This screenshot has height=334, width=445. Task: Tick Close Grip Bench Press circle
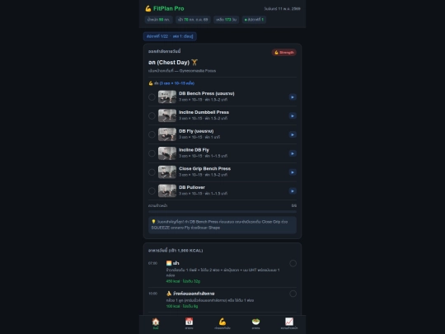coord(152,172)
